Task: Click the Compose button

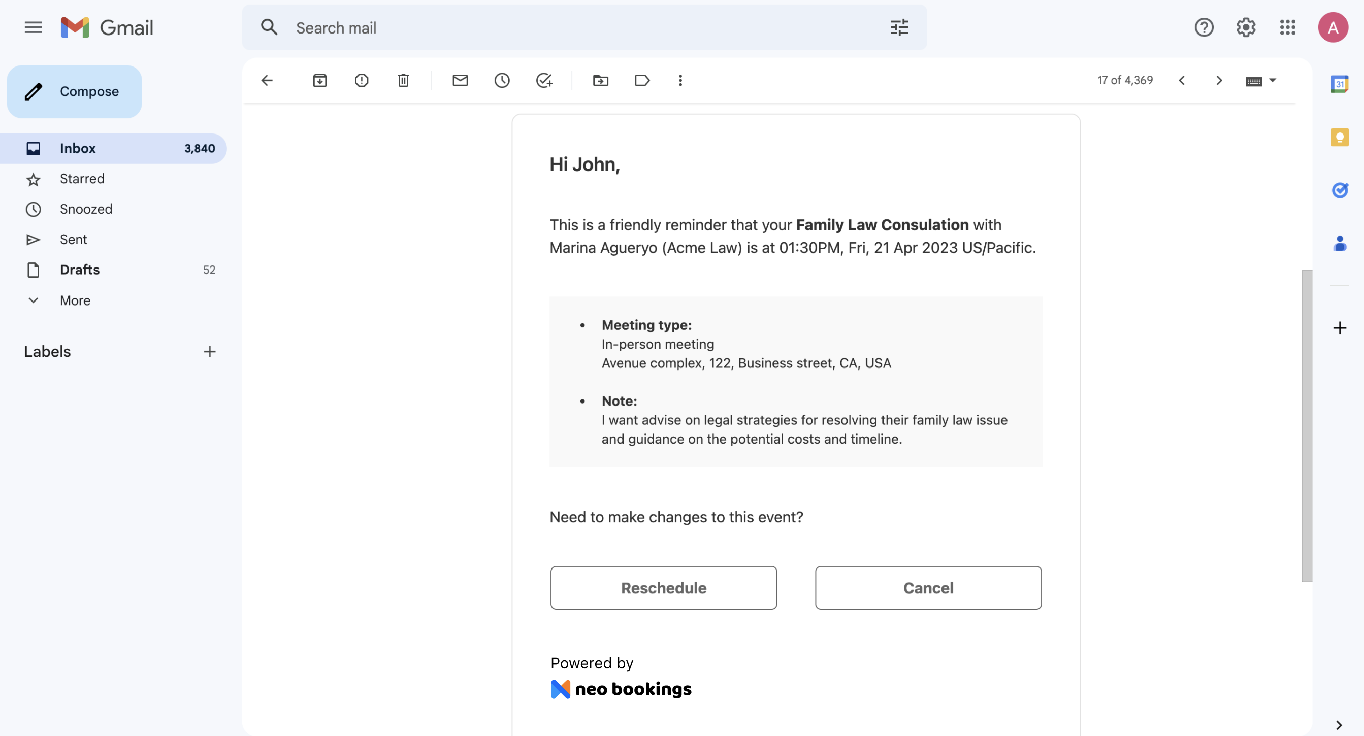Action: point(74,91)
